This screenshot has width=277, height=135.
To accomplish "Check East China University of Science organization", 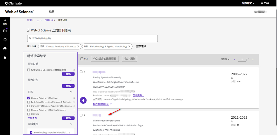I will tap(29, 102).
